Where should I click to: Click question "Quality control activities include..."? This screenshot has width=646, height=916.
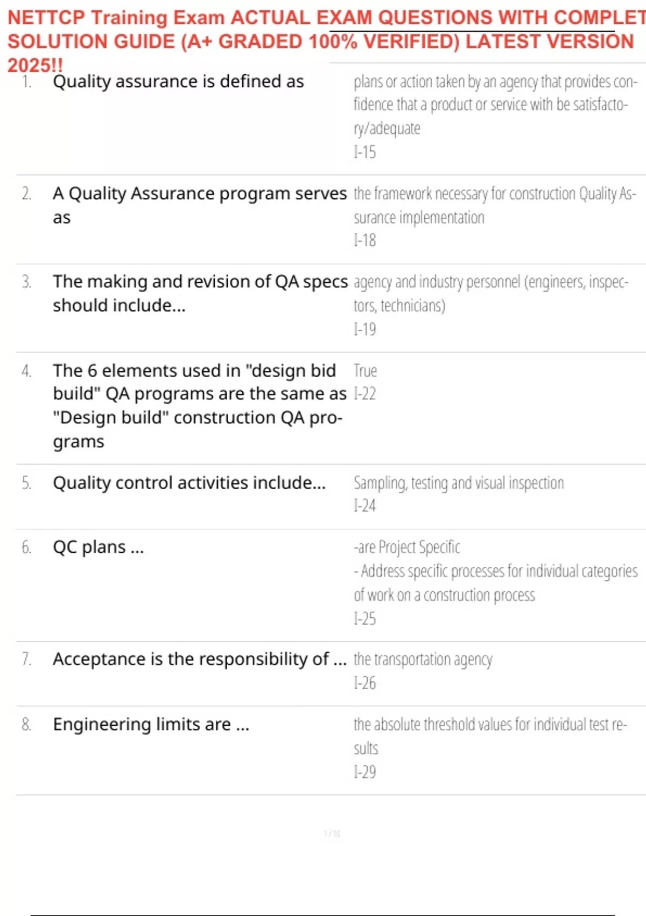(189, 483)
